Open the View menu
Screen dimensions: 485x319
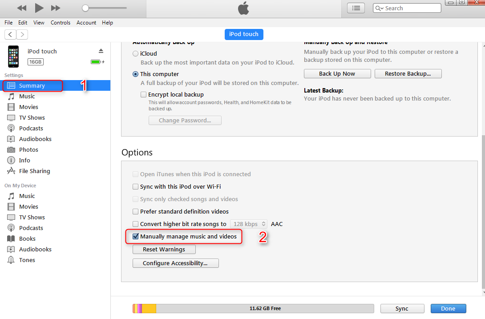39,23
